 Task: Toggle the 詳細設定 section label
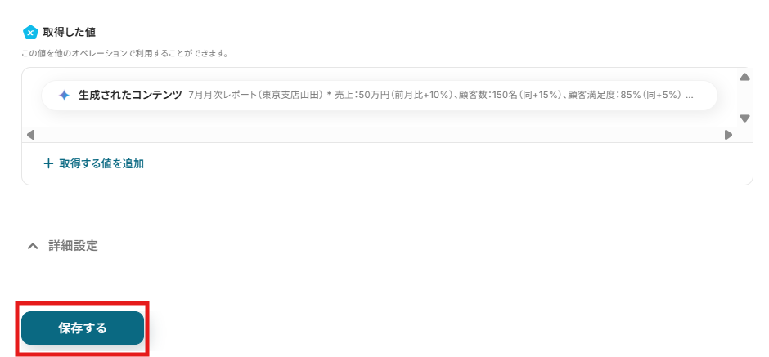73,246
